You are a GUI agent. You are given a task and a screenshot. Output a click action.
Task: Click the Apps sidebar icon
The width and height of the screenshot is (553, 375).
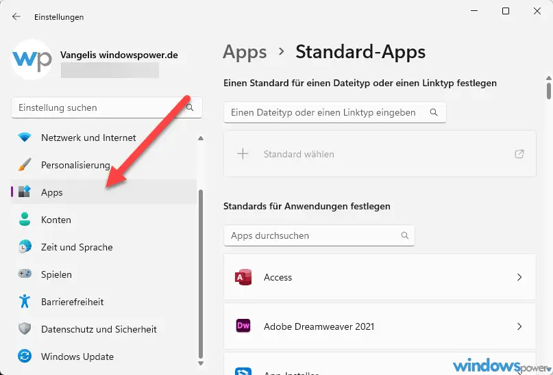tap(25, 191)
